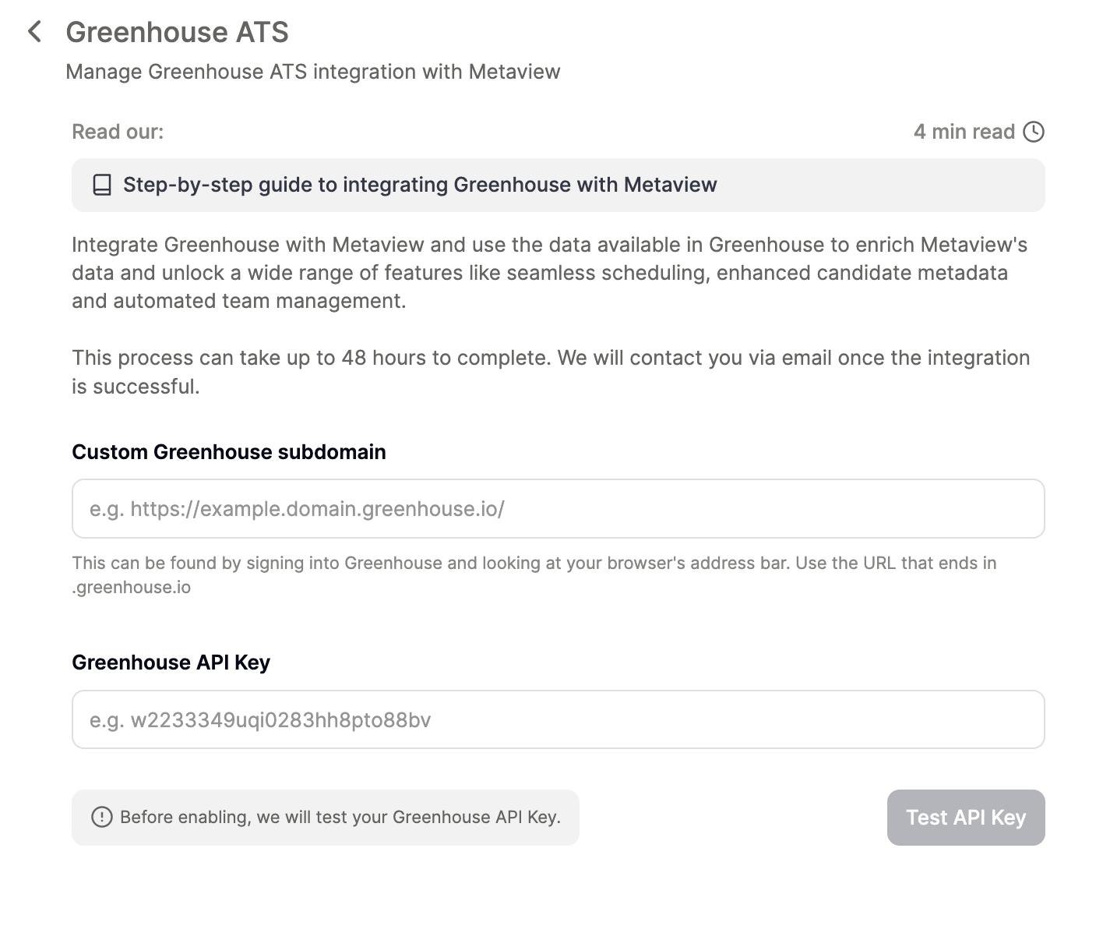Click the info circle icon in the notice
This screenshot has width=1103, height=940.
[101, 817]
